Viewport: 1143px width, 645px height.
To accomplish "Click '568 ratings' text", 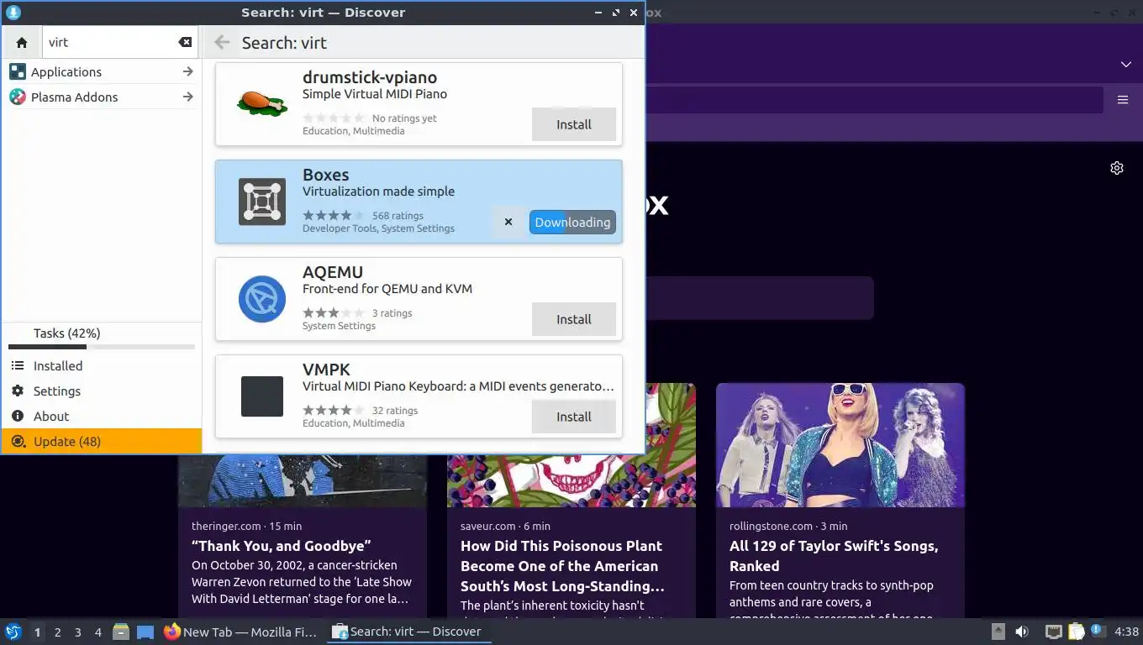I will [x=398, y=216].
